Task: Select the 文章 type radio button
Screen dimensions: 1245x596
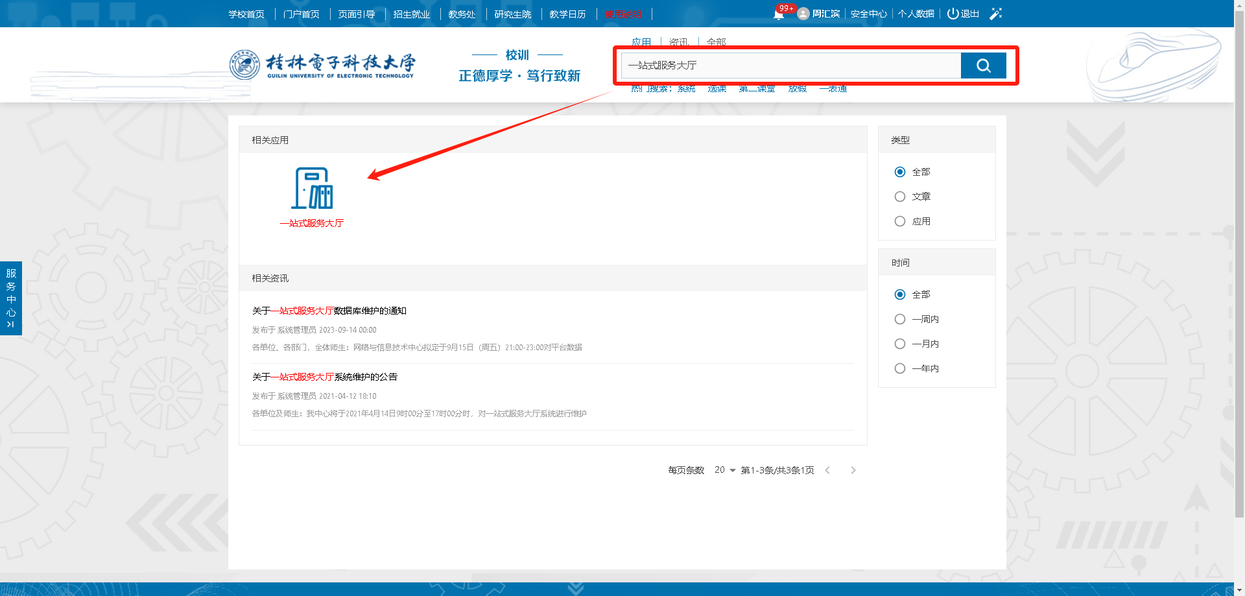Action: pos(900,197)
